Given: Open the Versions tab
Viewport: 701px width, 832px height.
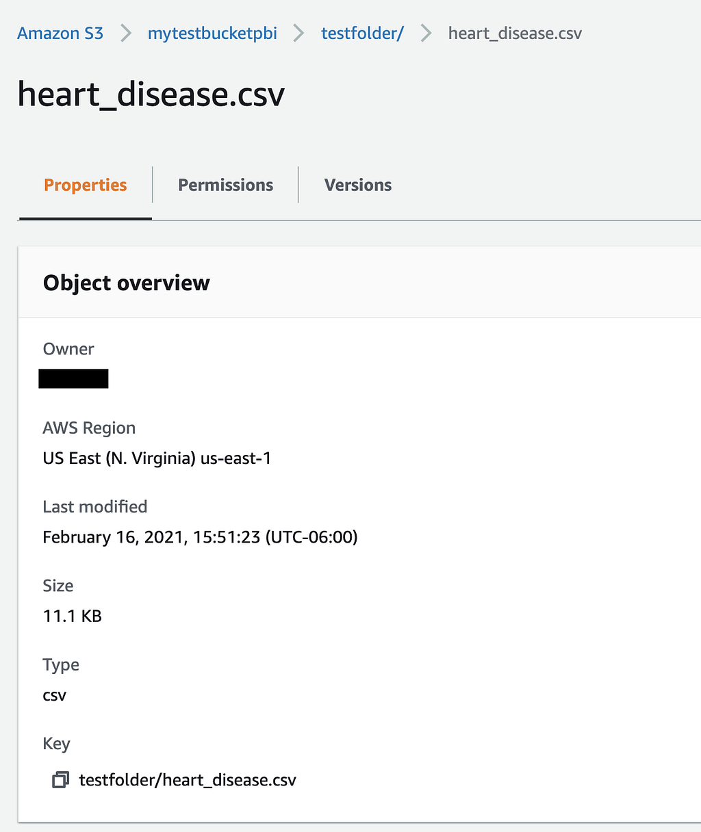Looking at the screenshot, I should 358,185.
